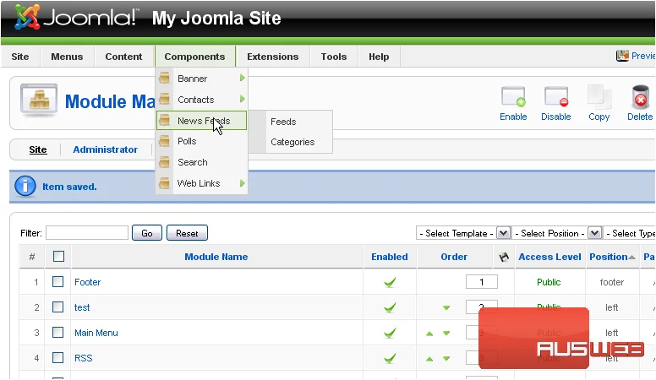Screen dimensions: 656x380
Task: Click the Enable toolbar icon
Action: coord(513,96)
